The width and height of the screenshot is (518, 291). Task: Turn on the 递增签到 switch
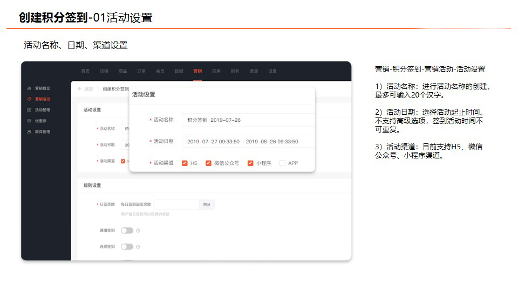[127, 231]
